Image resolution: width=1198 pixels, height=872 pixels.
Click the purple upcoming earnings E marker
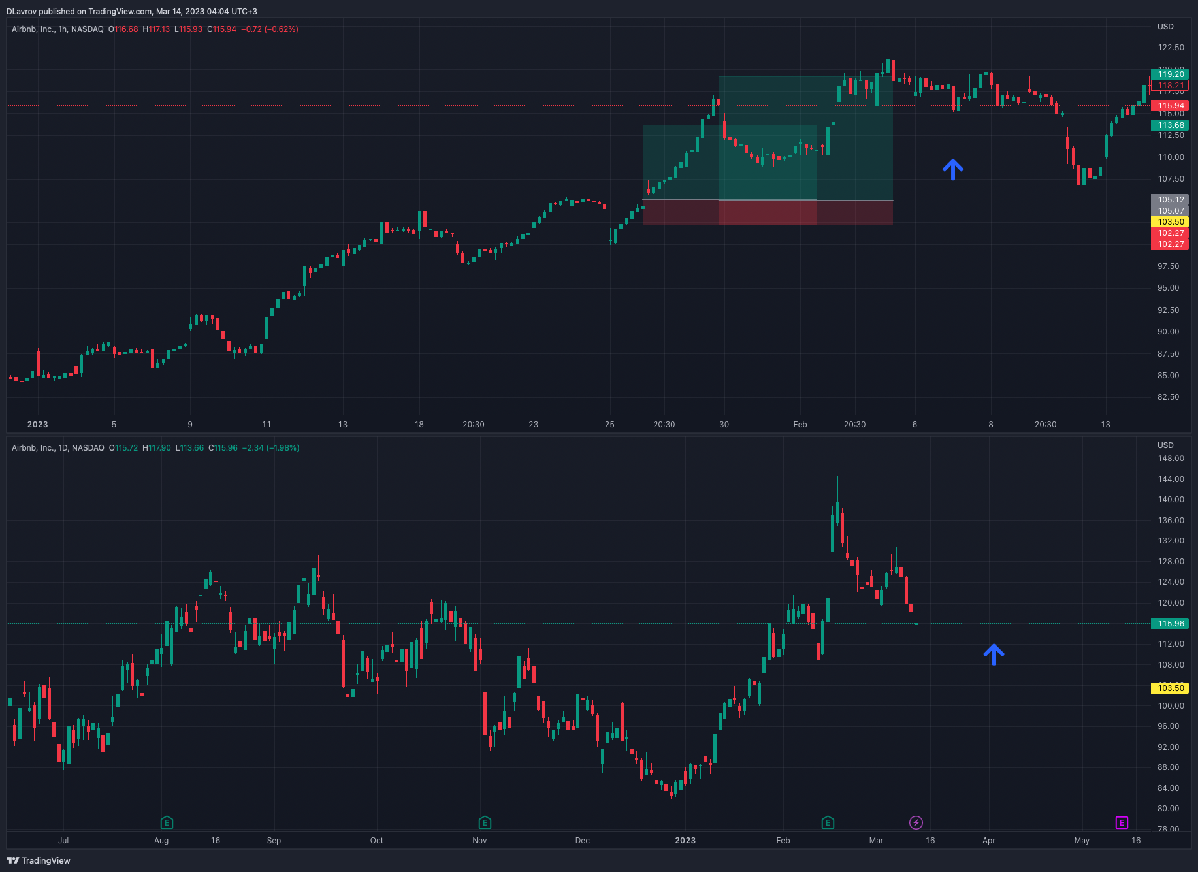point(1122,822)
